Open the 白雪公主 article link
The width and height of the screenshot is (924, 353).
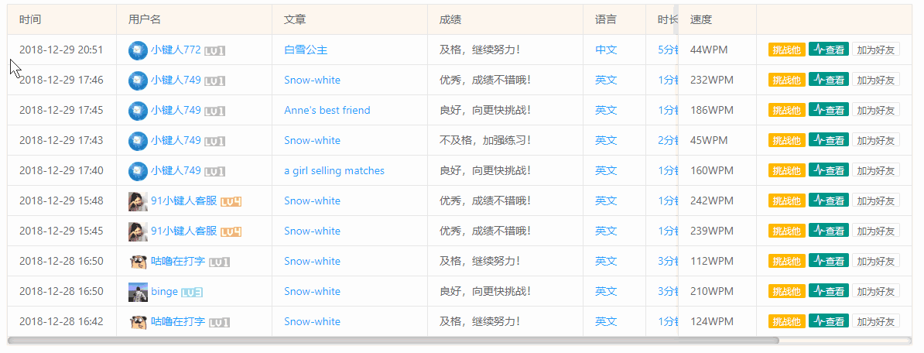[306, 50]
